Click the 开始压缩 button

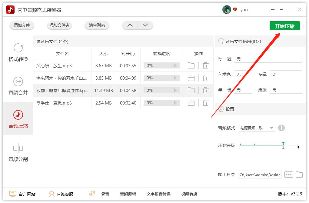(x=284, y=26)
